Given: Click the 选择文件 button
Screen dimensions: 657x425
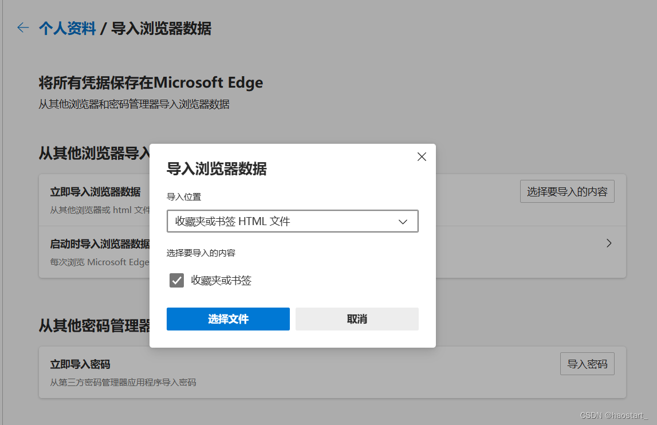Looking at the screenshot, I should pos(228,319).
